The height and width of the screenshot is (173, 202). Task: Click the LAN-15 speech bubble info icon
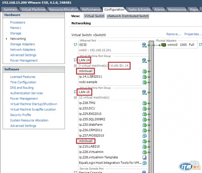(x=75, y=92)
